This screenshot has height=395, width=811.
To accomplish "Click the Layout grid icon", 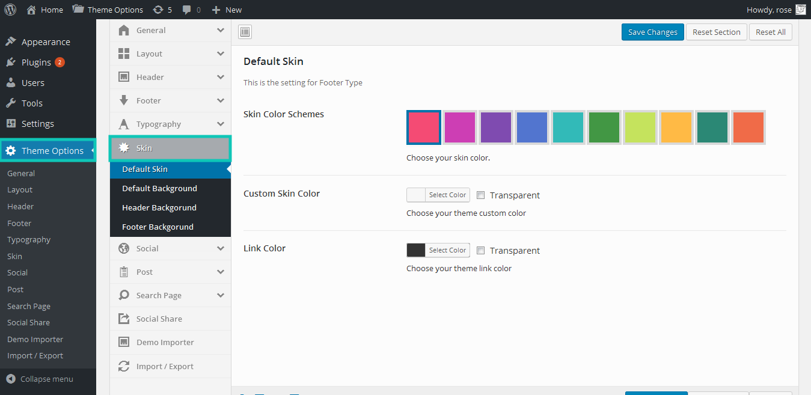I will [x=124, y=54].
